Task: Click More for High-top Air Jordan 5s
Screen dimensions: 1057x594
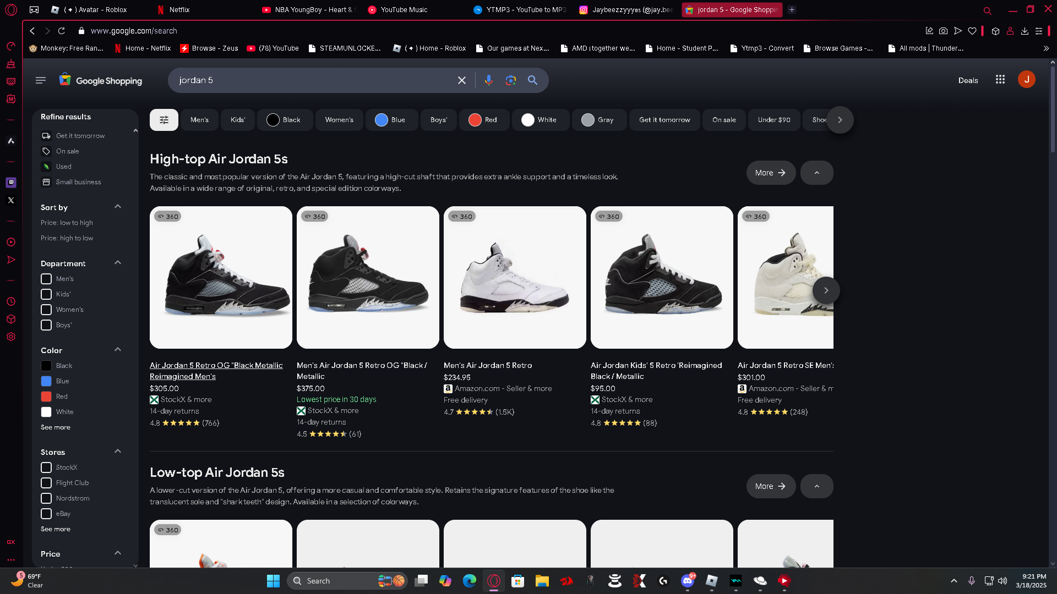Action: click(771, 173)
